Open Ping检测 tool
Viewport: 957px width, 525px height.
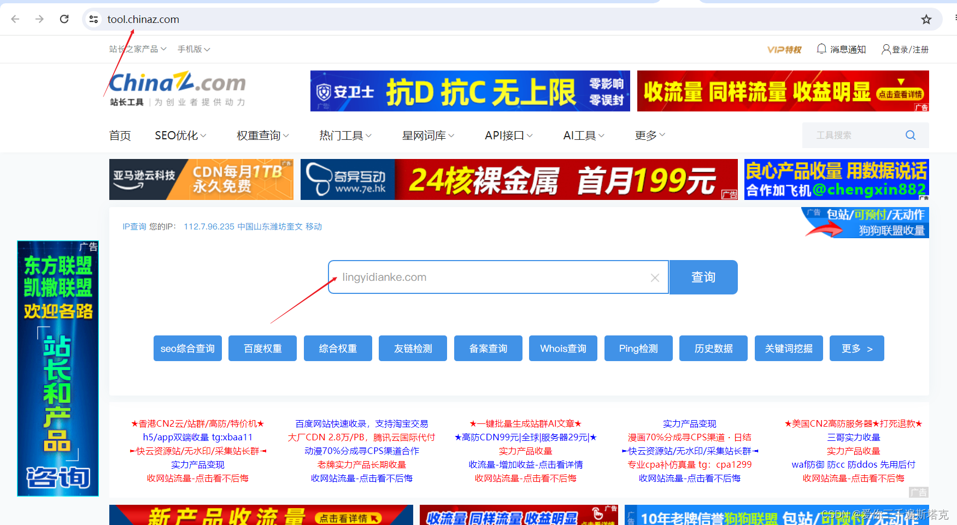click(638, 348)
